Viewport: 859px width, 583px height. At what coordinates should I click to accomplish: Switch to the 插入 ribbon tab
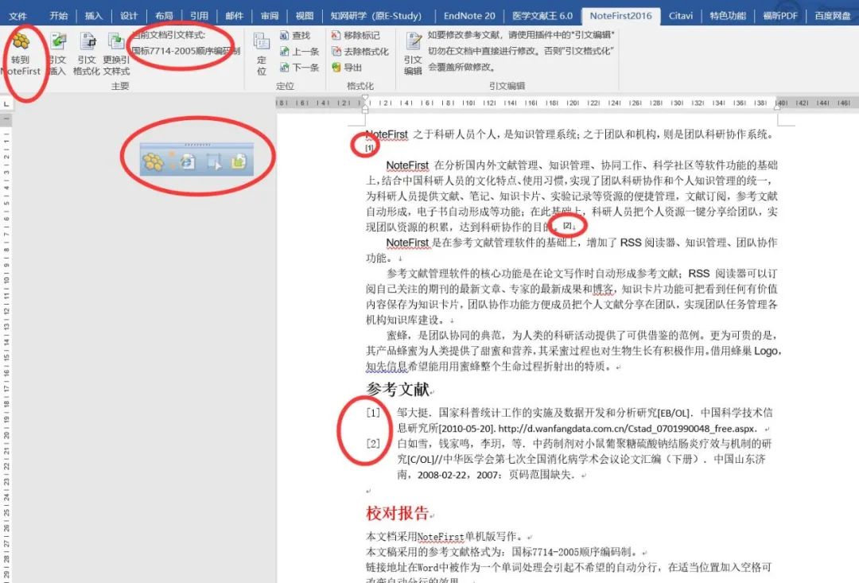coord(94,16)
